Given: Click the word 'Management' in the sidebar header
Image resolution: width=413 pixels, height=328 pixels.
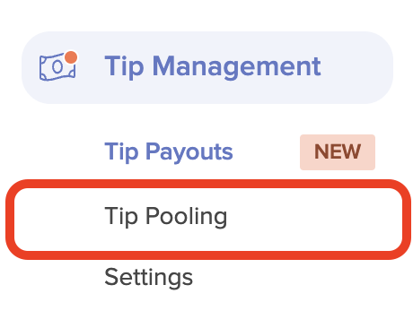Looking at the screenshot, I should coord(237,67).
